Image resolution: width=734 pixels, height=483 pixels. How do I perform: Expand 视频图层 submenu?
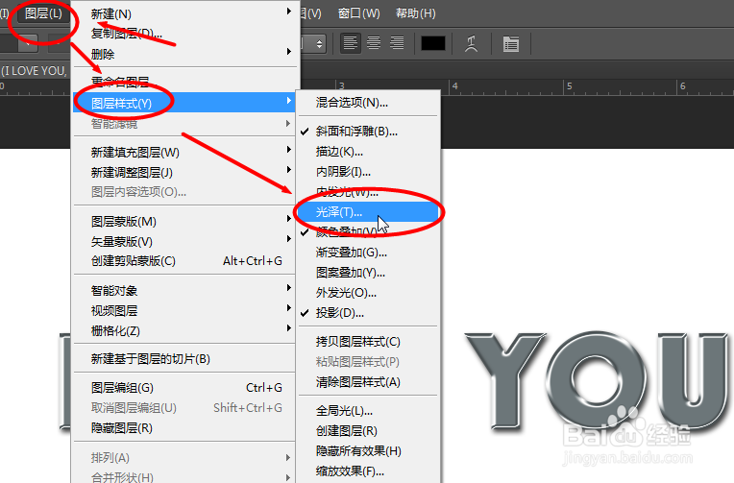click(x=184, y=311)
